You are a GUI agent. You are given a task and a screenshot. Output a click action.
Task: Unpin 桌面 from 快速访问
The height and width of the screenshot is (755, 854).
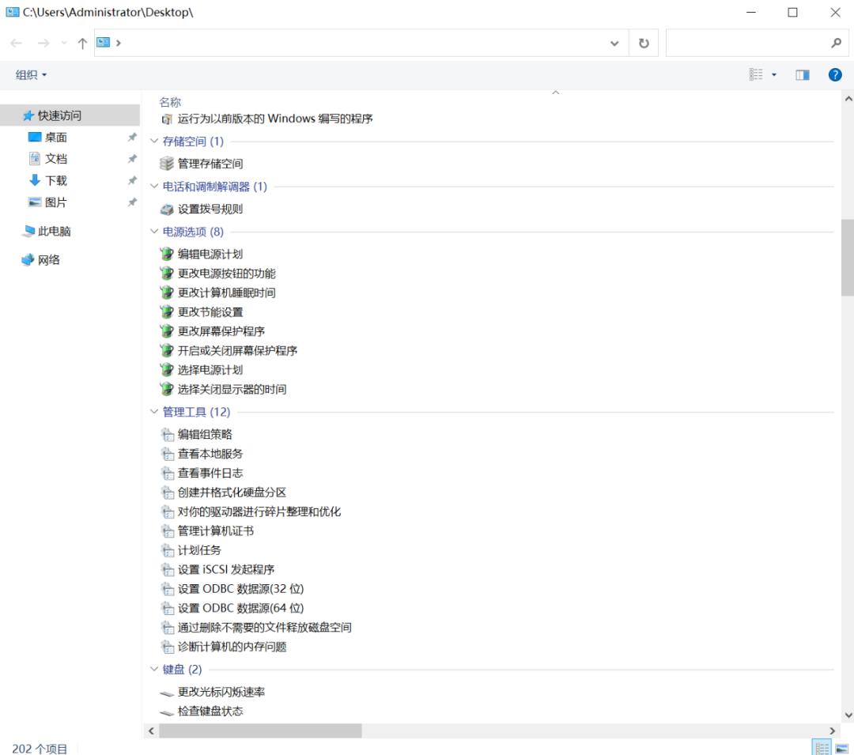click(x=132, y=136)
